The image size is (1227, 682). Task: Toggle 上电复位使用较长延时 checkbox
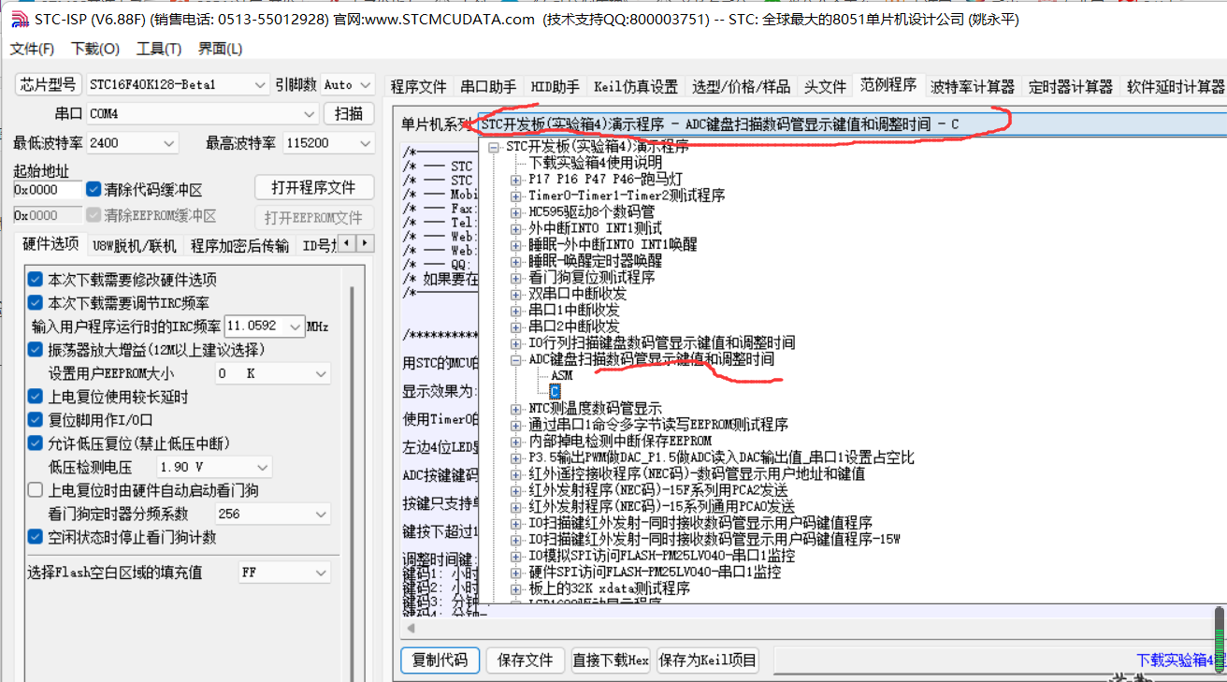tap(35, 397)
